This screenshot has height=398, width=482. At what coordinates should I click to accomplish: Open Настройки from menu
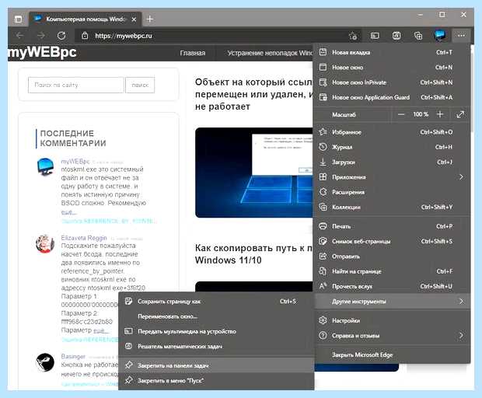[x=391, y=320]
